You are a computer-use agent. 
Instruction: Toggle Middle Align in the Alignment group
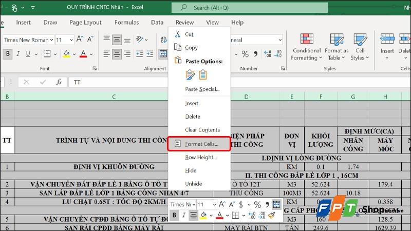[x=117, y=40]
